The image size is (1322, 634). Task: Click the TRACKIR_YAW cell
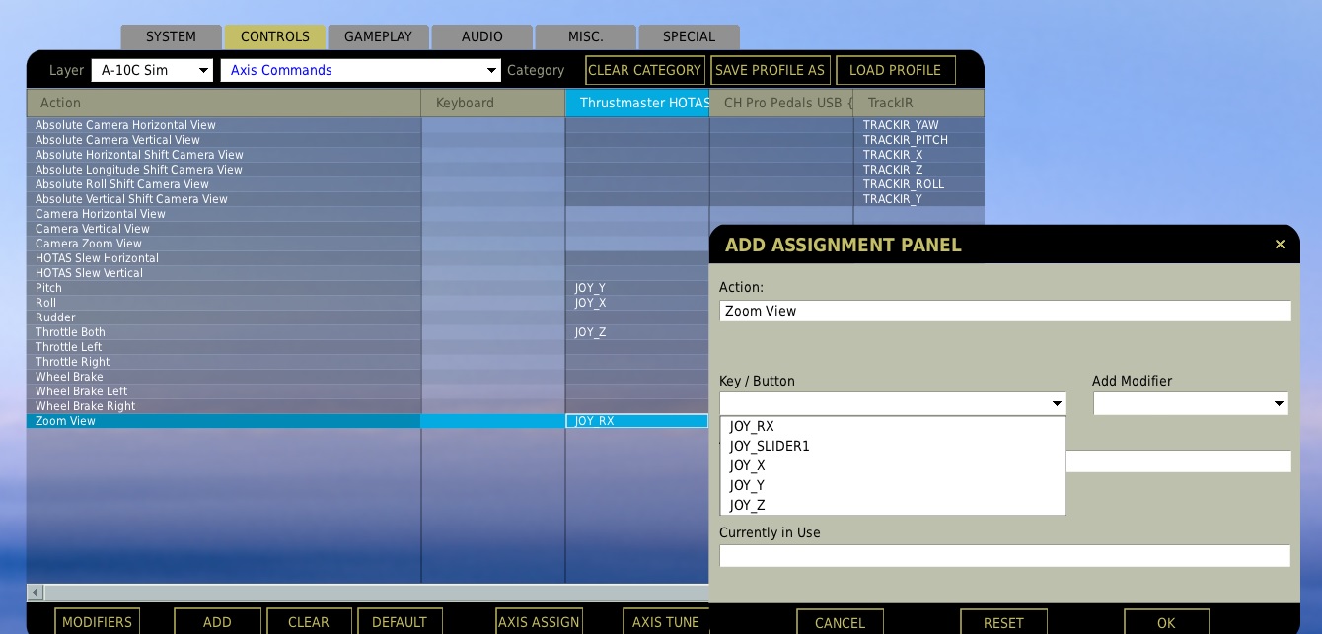click(x=918, y=125)
